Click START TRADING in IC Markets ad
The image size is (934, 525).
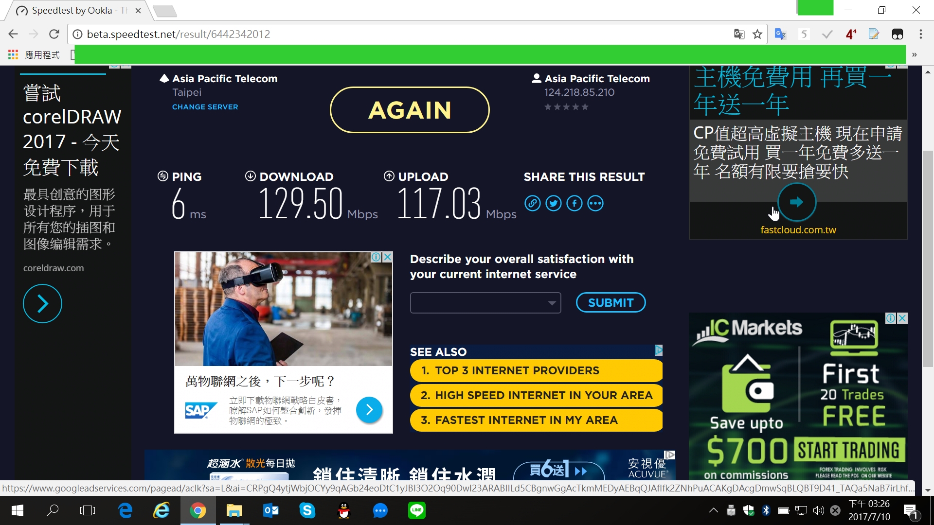coord(849,450)
